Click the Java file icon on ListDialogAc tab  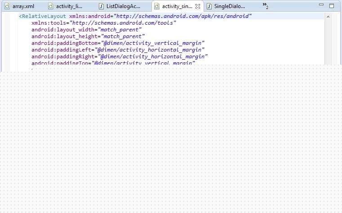(x=101, y=7)
